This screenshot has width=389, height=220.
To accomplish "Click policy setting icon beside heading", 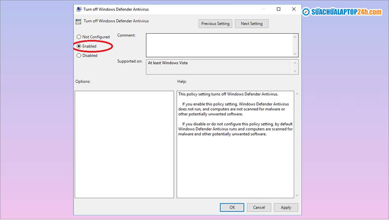I will tap(78, 22).
